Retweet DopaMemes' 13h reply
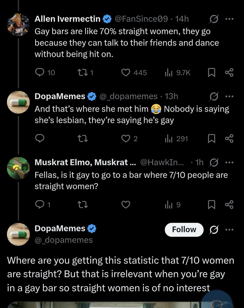 click(x=82, y=139)
